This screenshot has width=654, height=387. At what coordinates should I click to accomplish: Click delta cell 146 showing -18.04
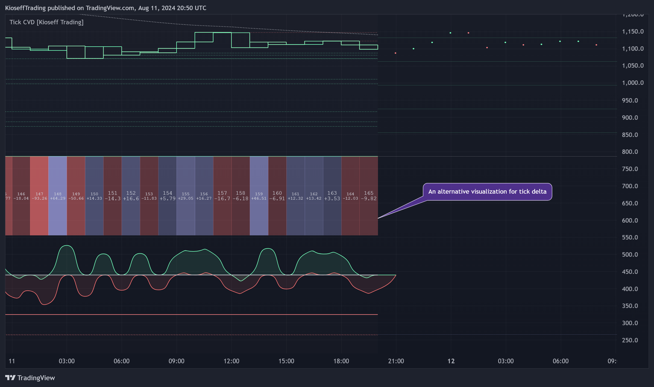click(x=21, y=196)
